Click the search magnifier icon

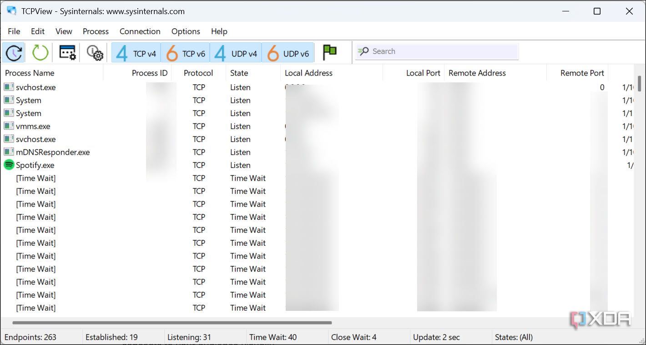coord(363,51)
